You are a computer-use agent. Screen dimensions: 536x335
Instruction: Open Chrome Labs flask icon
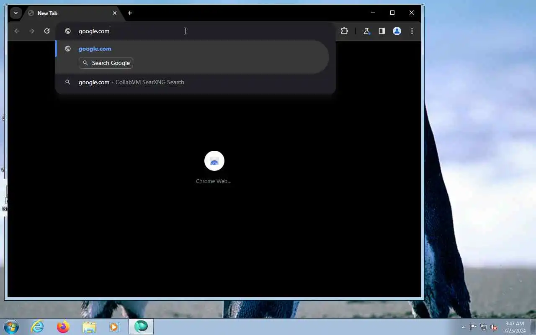[366, 31]
